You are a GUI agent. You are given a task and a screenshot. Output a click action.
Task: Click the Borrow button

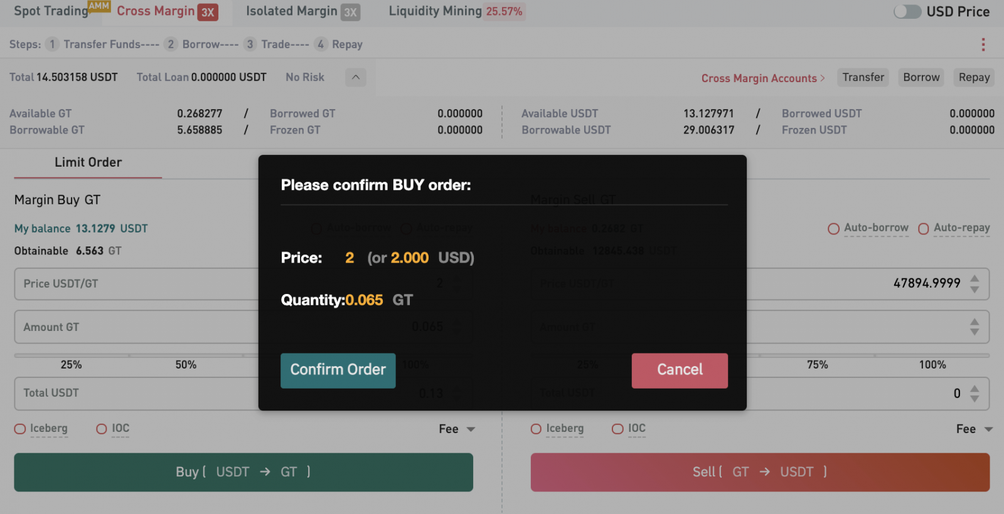click(x=921, y=77)
